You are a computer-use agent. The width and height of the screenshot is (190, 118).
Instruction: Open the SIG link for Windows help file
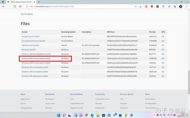pyautogui.click(x=163, y=50)
